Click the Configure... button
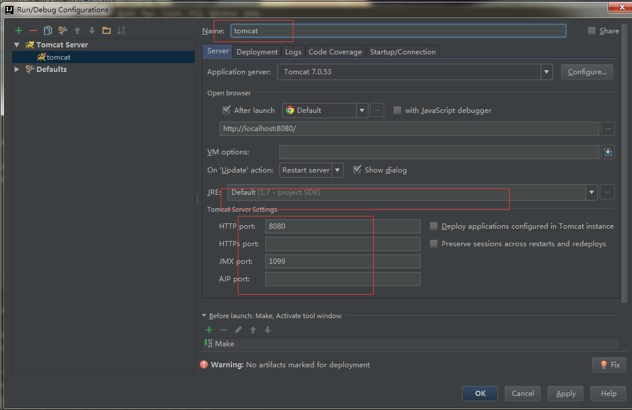 click(587, 72)
